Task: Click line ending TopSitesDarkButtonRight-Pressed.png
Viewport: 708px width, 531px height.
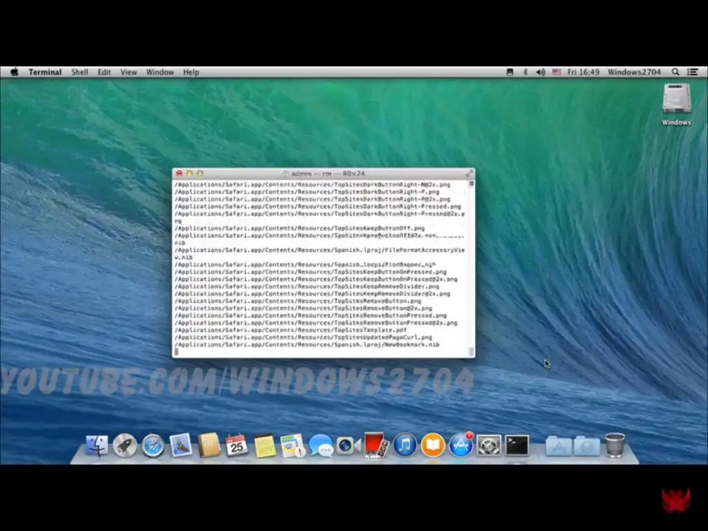Action: click(x=318, y=206)
